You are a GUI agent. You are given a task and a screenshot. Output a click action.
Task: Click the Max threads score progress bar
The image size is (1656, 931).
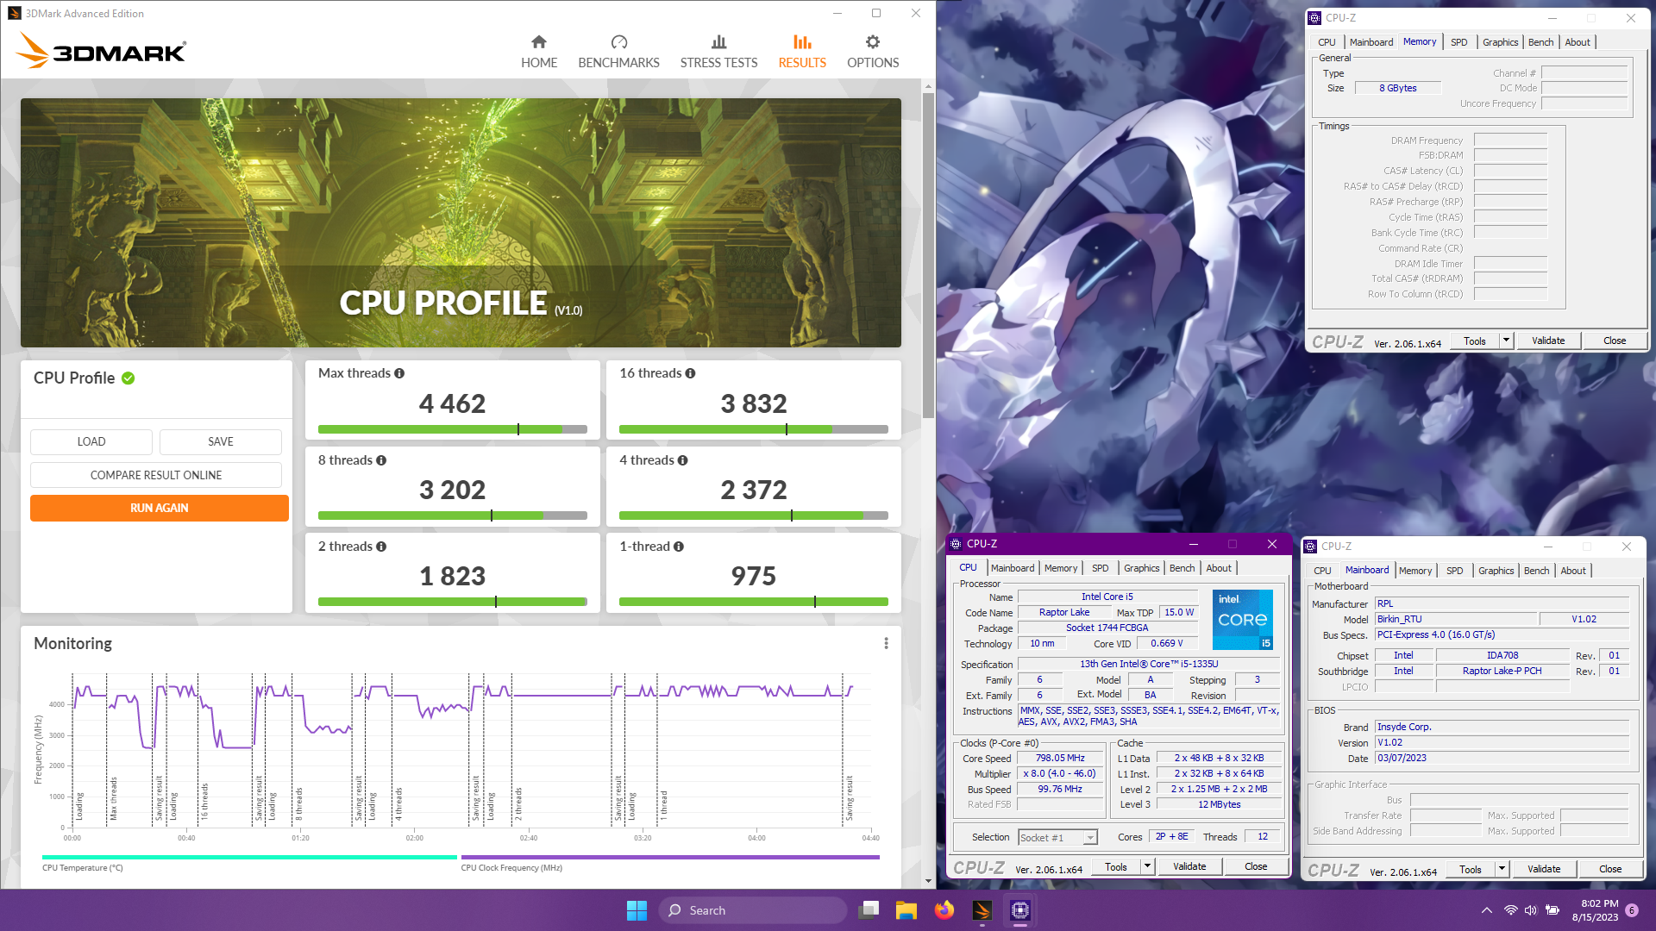(453, 429)
